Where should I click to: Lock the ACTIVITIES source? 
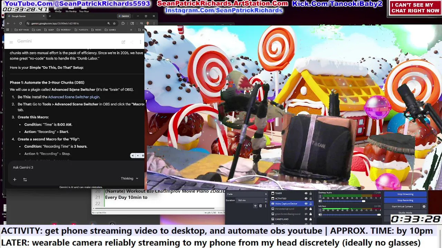310,198
